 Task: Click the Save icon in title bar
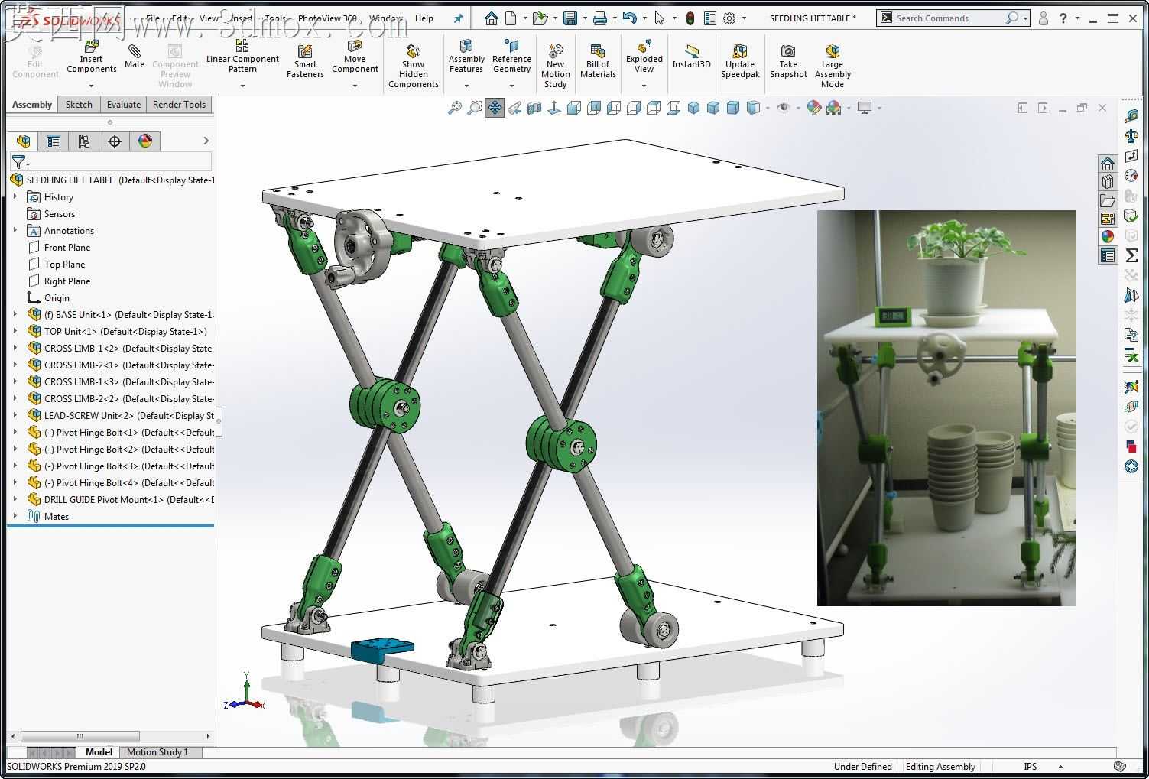(x=570, y=18)
